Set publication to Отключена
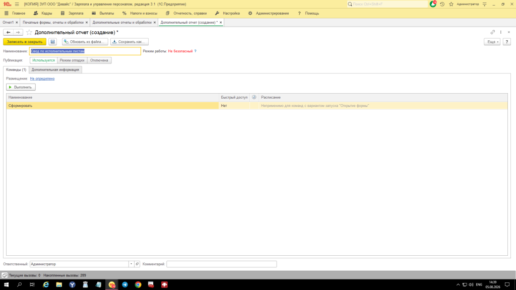Viewport: 516px width, 290px height. [x=99, y=60]
